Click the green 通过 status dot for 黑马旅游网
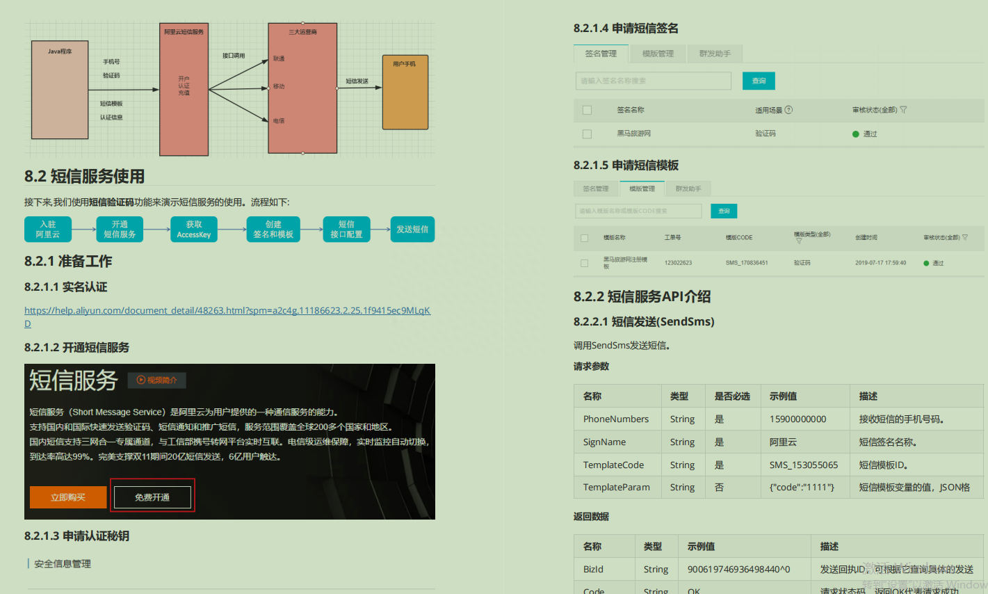Viewport: 988px width, 594px height. tap(857, 133)
